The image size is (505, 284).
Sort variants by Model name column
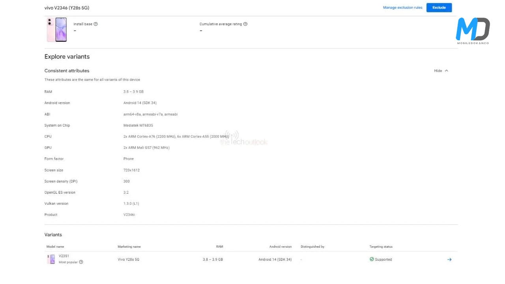point(55,247)
